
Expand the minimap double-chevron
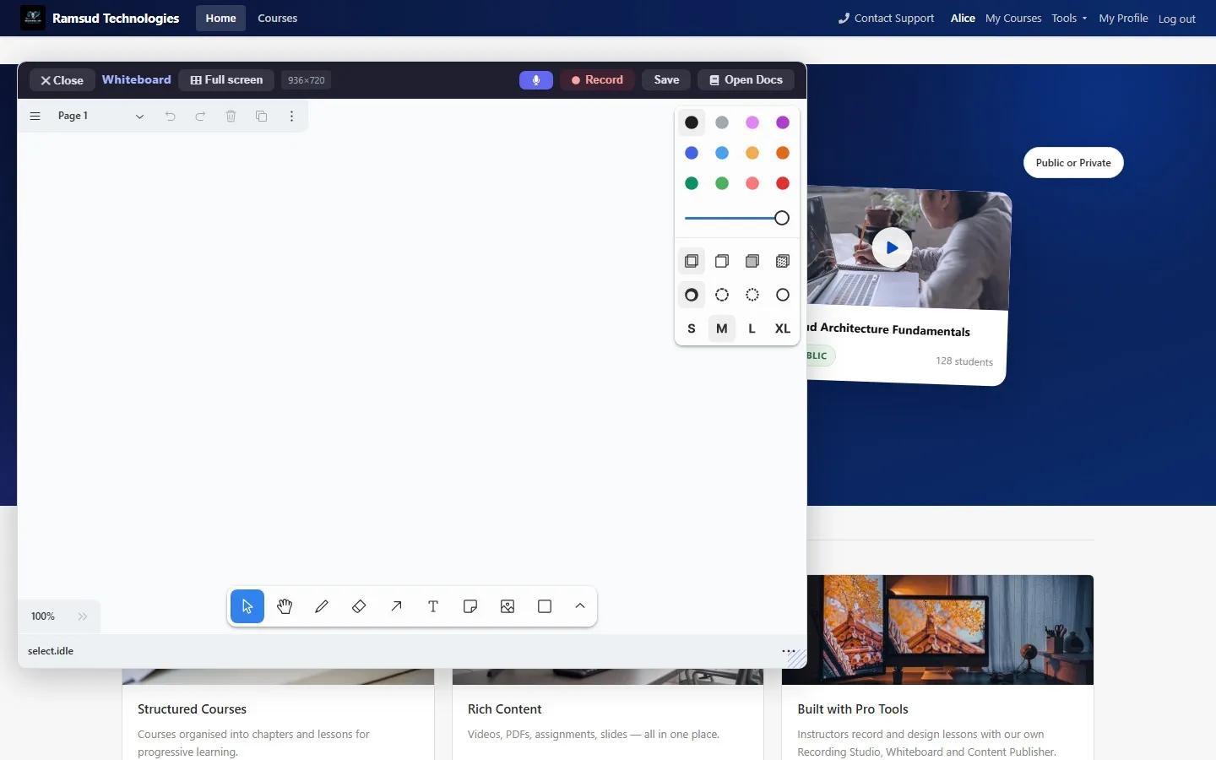pos(83,616)
